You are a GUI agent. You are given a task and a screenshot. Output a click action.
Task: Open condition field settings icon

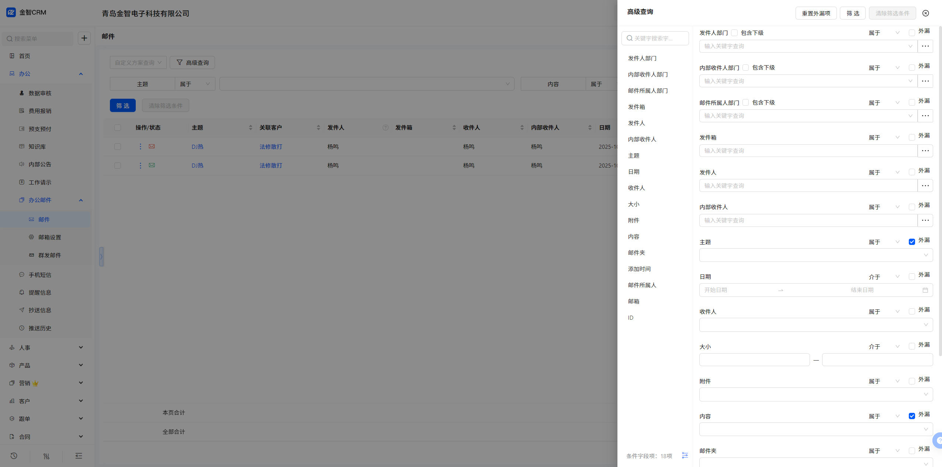[x=685, y=456]
